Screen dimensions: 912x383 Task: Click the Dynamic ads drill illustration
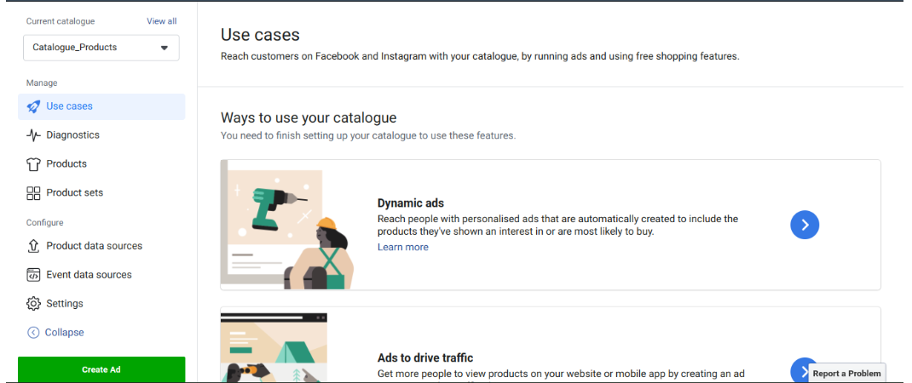tap(286, 225)
